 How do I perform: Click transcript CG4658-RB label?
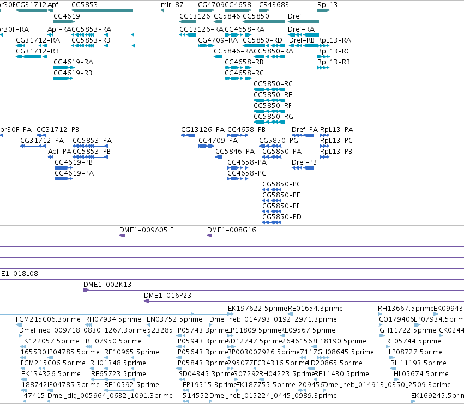(244, 62)
